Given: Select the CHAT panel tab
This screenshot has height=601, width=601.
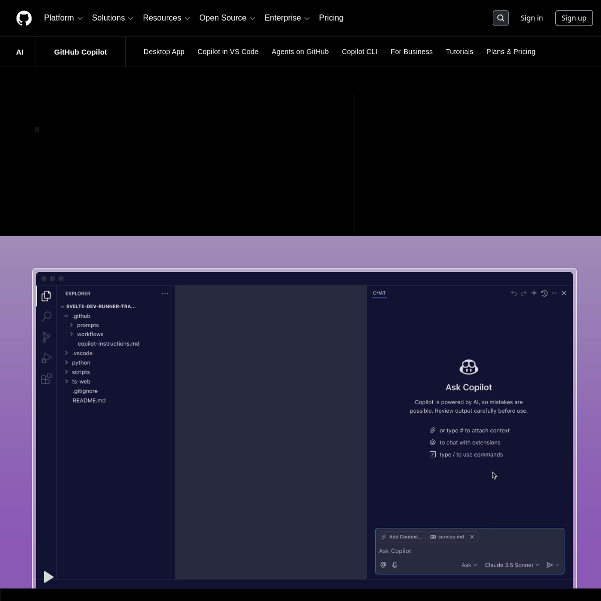Looking at the screenshot, I should point(379,293).
